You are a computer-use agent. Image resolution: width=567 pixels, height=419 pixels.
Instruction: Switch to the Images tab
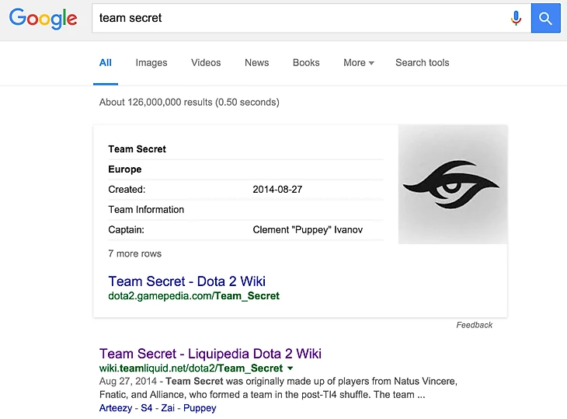(151, 63)
